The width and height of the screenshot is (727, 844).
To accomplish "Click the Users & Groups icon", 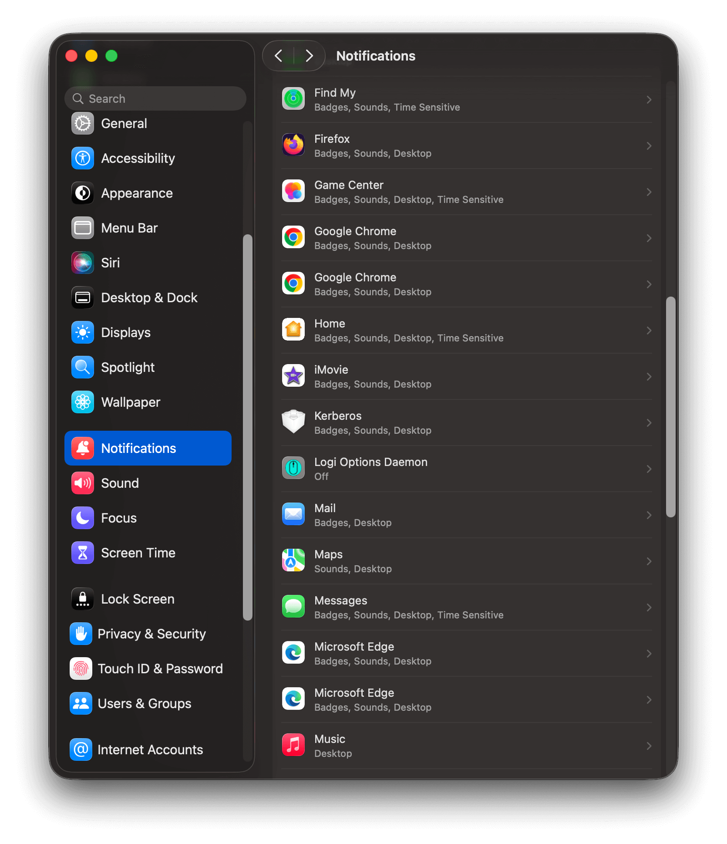I will coord(81,704).
